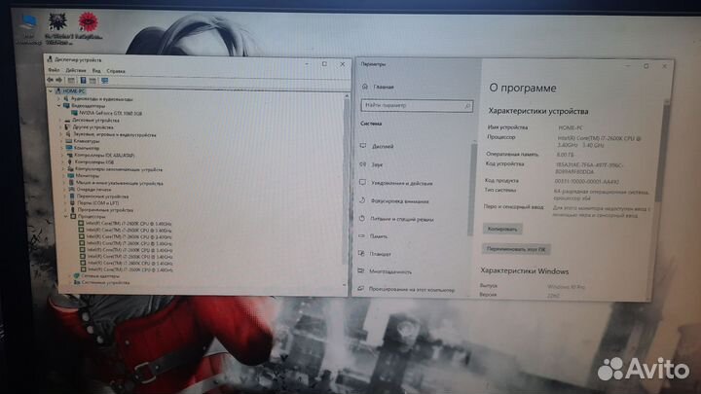Open Многозадачность in Settings sidebar
The width and height of the screenshot is (701, 394).
(385, 271)
